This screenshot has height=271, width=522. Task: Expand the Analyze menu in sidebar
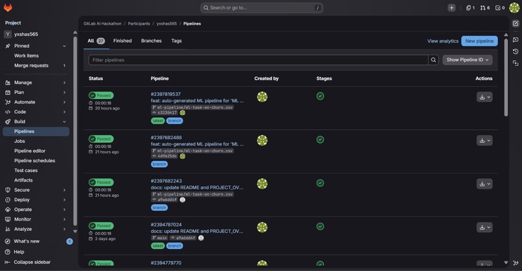(x=36, y=229)
